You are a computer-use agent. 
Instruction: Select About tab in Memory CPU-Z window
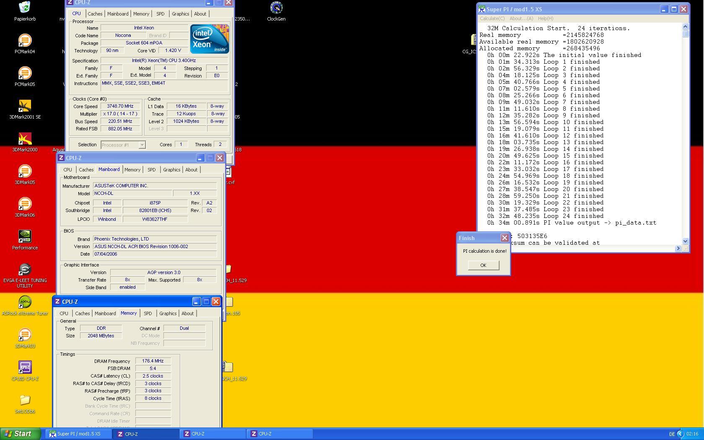click(x=187, y=313)
